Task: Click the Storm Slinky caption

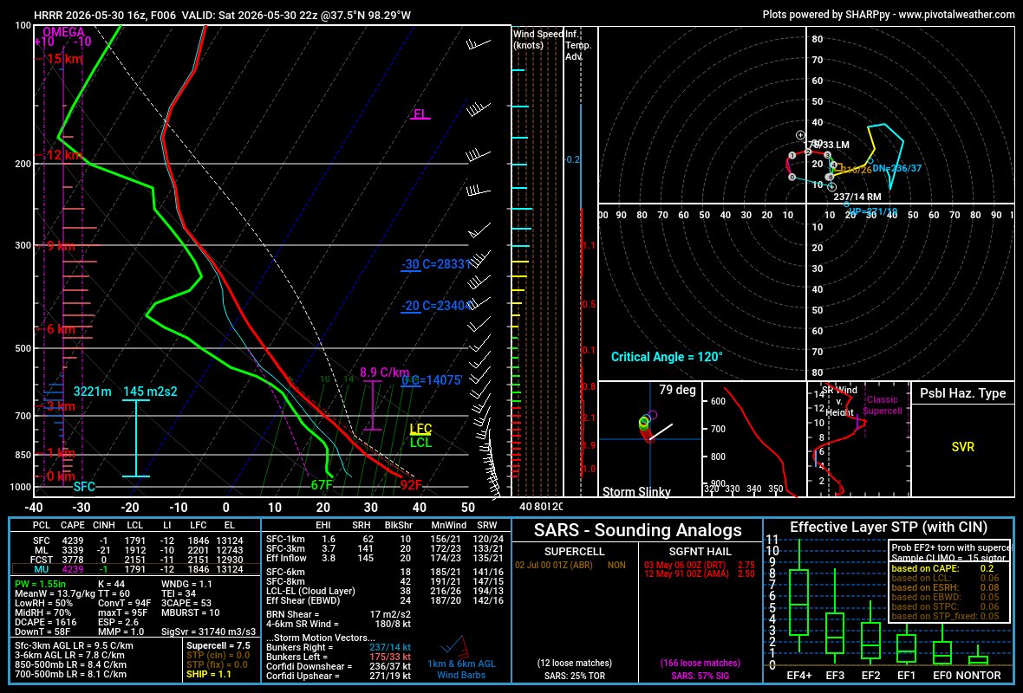Action: tap(636, 491)
